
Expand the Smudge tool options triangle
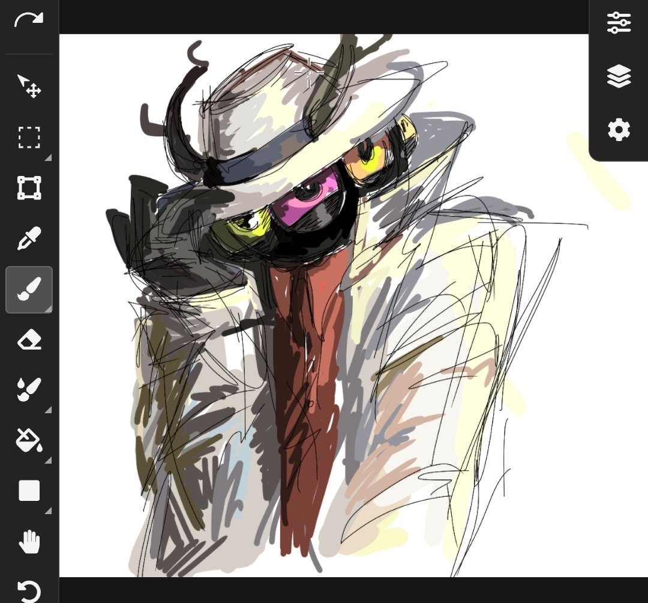click(49, 410)
